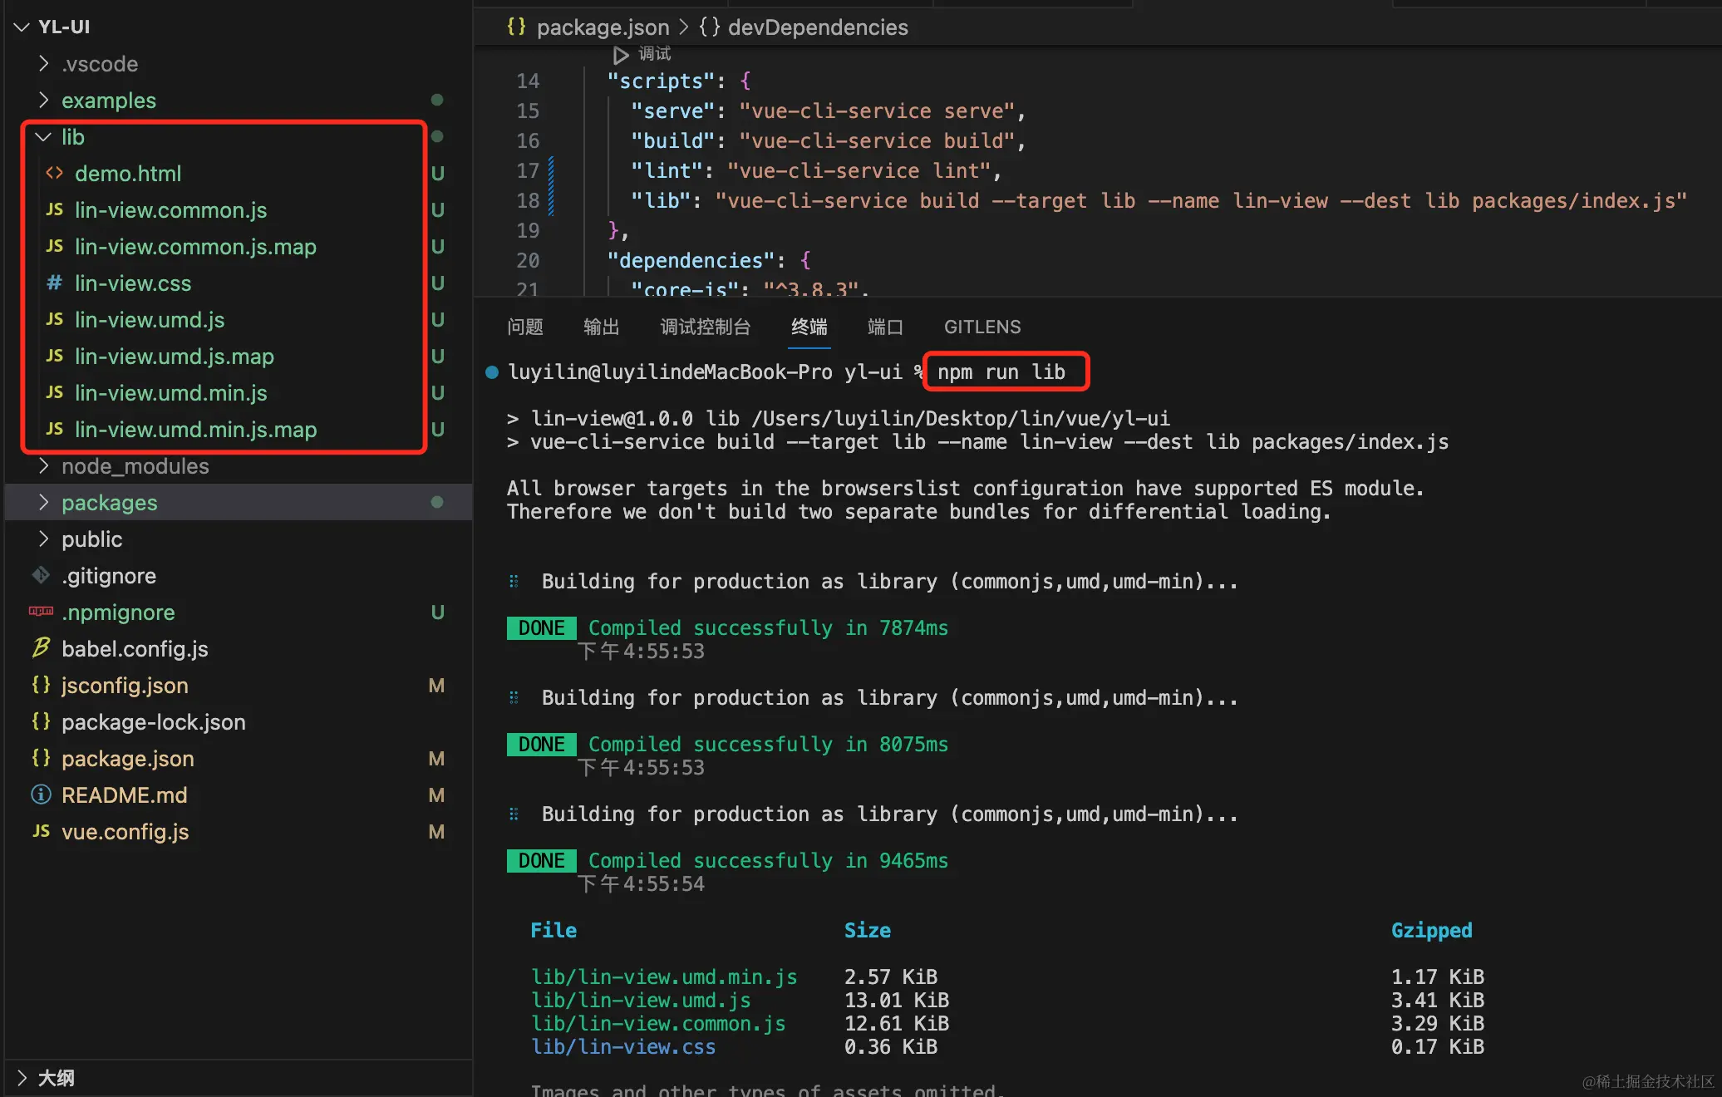Screen dimensions: 1722x1097
Task: Click the CSS hash icon for lin-view.css
Action: click(54, 283)
